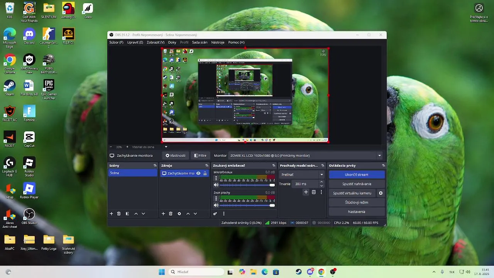494x278 pixels.
Task: Undock the Prechody medzi scénami panel
Action: 323,166
